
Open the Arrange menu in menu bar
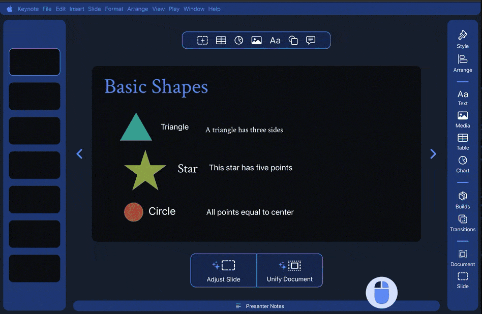tap(137, 9)
